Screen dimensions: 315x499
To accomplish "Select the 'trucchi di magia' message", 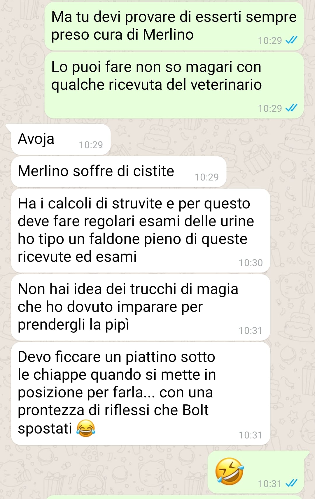I will [141, 307].
